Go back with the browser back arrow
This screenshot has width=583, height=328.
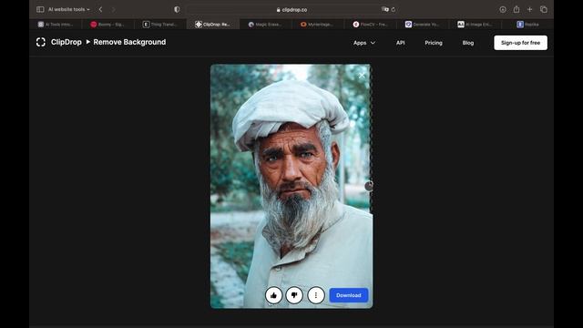point(100,9)
